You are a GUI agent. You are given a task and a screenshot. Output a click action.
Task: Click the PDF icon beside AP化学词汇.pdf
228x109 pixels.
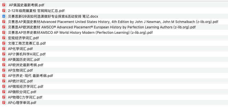pos(4,49)
